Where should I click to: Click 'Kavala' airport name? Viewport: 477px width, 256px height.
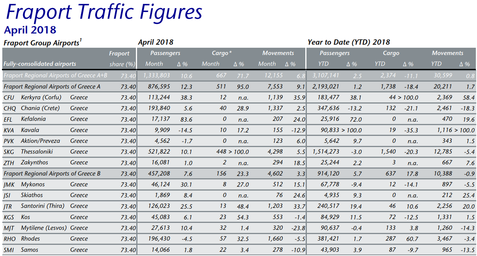pos(30,130)
